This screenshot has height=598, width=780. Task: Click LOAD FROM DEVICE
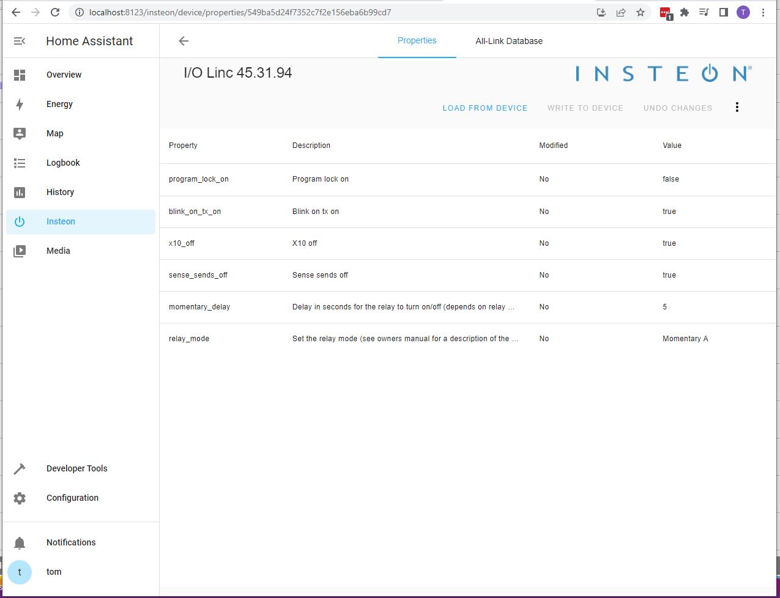click(485, 108)
